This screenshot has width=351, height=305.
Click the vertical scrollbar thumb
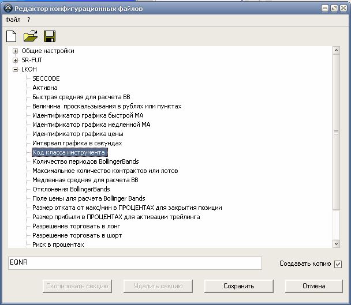pos(336,132)
